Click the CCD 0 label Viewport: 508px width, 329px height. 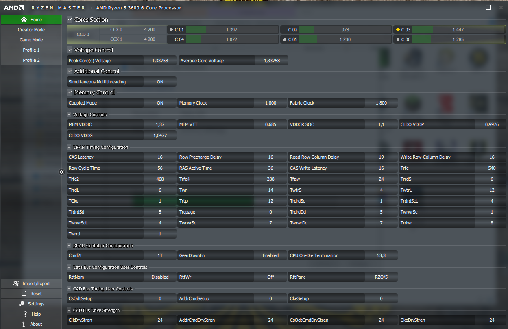tap(83, 35)
